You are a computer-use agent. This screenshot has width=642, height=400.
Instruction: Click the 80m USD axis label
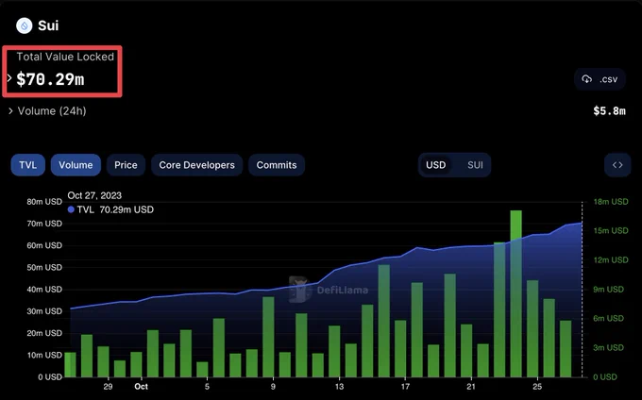(44, 202)
